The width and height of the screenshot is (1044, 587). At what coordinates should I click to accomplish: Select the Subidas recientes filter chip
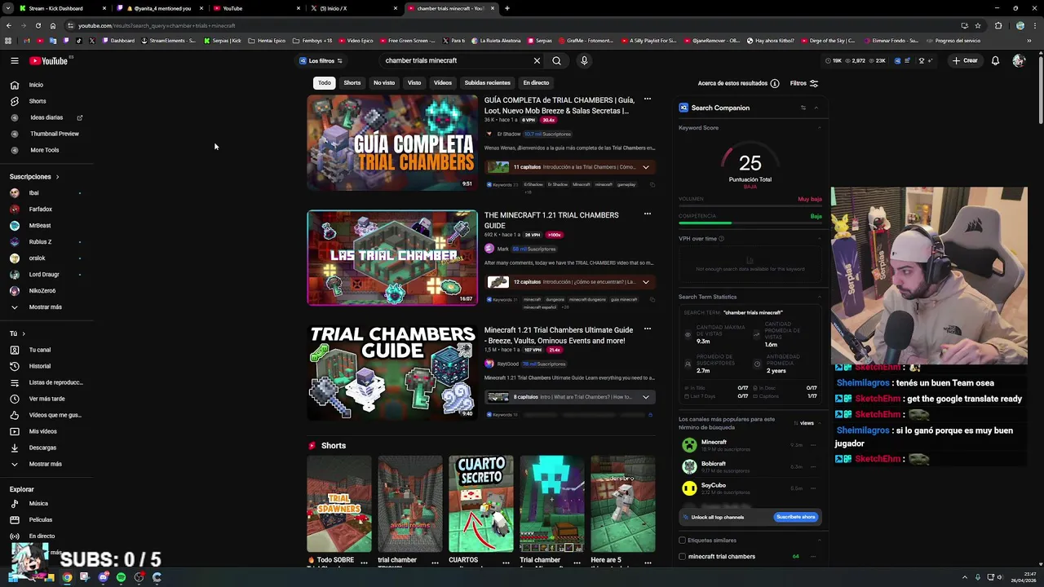point(488,83)
